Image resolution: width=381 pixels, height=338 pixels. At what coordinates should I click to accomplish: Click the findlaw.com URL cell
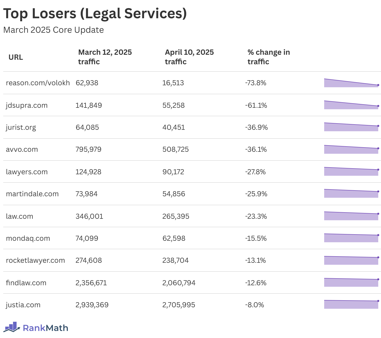(x=26, y=283)
